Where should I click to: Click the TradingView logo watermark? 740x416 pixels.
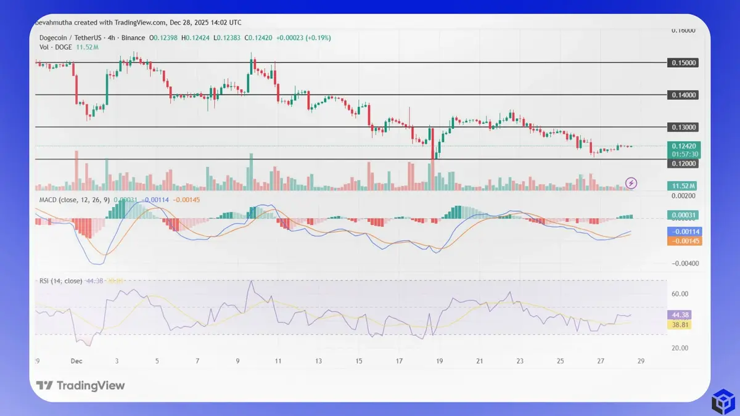tap(80, 385)
